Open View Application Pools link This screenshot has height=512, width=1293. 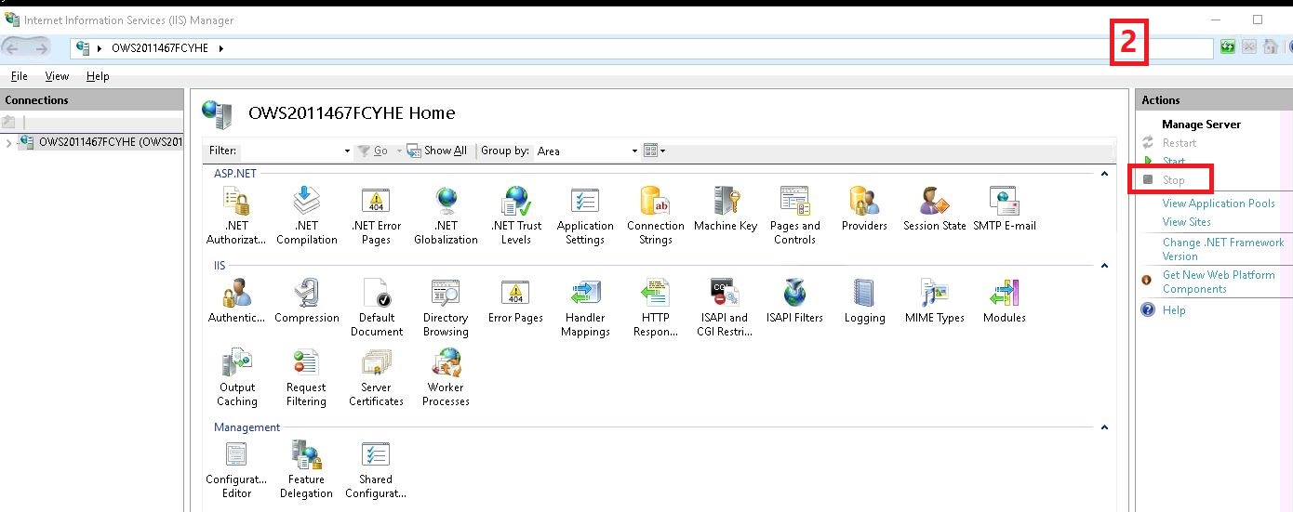(x=1219, y=203)
